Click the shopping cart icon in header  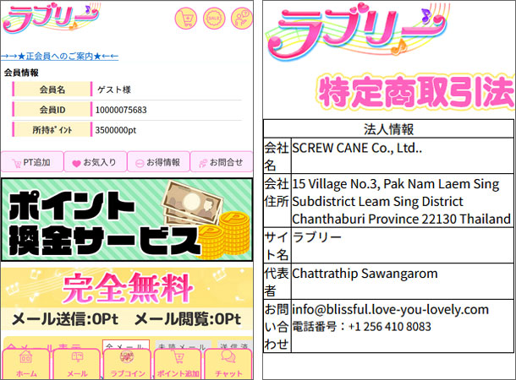point(187,19)
